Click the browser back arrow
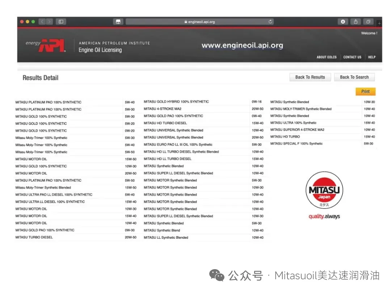Image resolution: width=391 pixels, height=293 pixels. (x=42, y=22)
